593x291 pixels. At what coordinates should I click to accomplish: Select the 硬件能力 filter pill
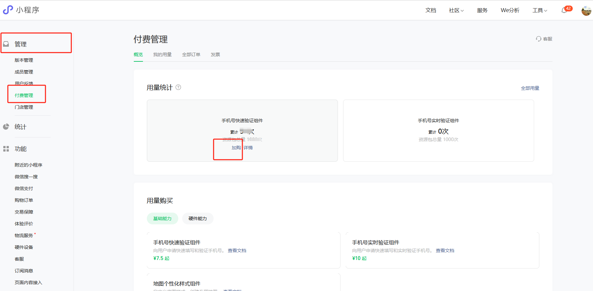click(198, 218)
